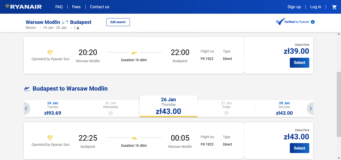341x160 pixels.
Task: Click Log in in header
Action: [316, 7]
